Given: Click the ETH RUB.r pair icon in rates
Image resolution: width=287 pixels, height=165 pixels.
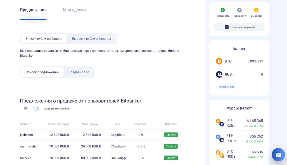Looking at the screenshot, I should 220,138.
